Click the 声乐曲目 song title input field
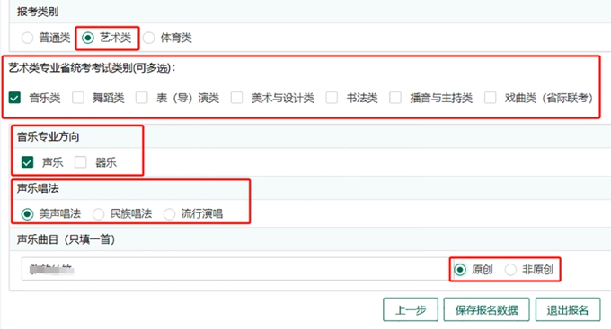The width and height of the screenshot is (611, 329). tap(235, 269)
